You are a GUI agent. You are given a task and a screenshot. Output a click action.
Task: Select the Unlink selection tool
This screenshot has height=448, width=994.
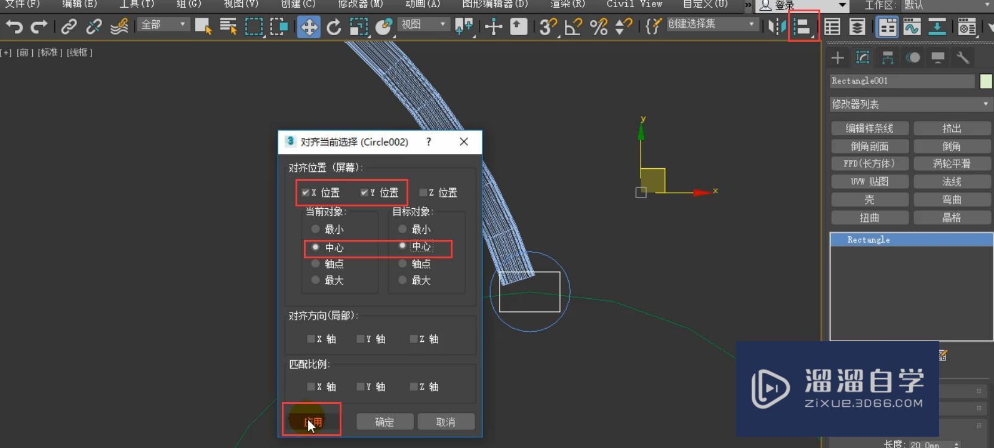pyautogui.click(x=94, y=27)
